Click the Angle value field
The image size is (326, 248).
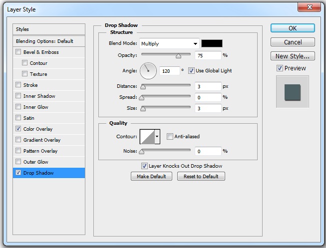[169, 71]
